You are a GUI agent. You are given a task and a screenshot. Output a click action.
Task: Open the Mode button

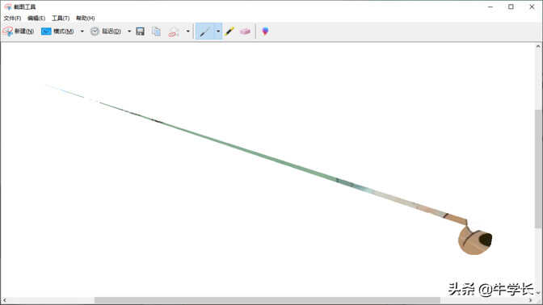point(57,31)
